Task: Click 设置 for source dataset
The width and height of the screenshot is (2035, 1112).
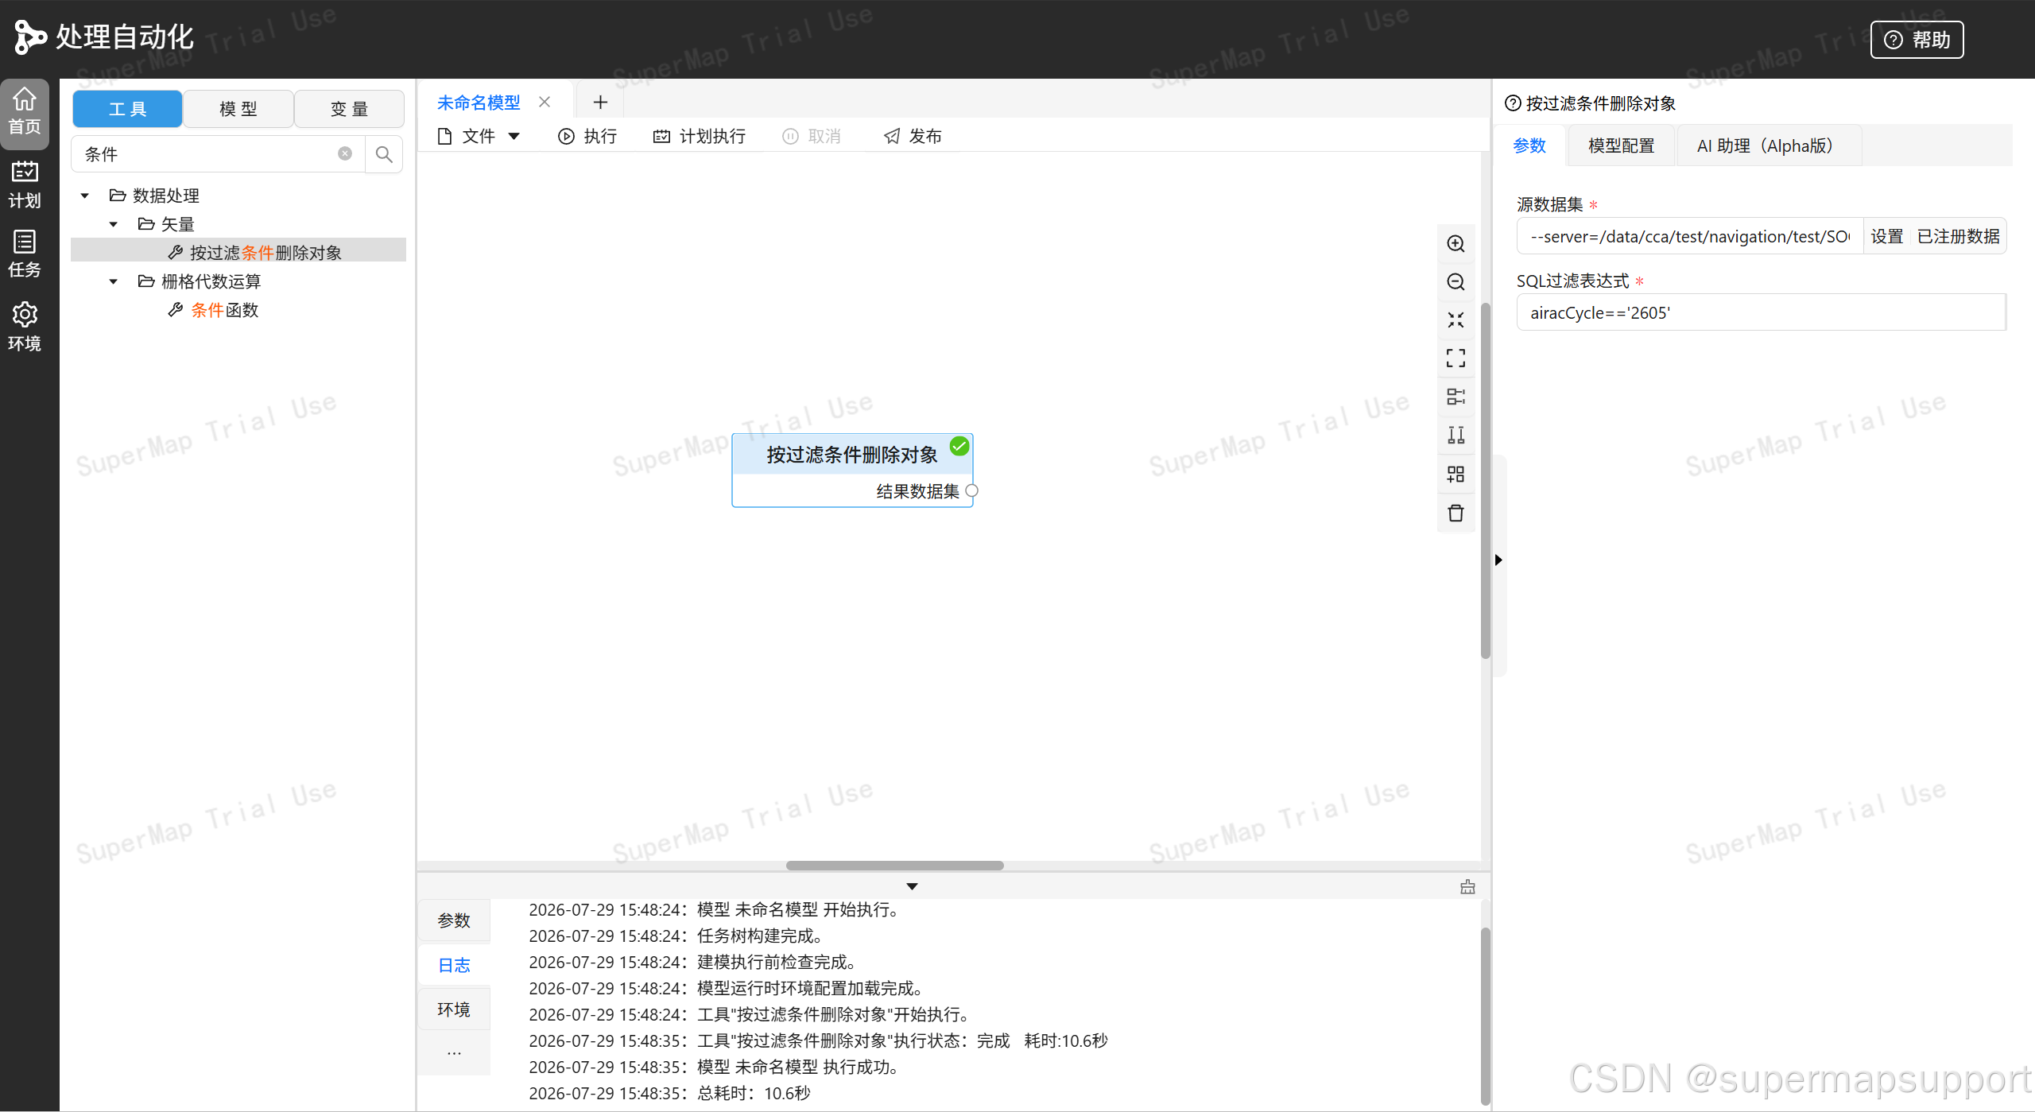Action: [x=1886, y=237]
